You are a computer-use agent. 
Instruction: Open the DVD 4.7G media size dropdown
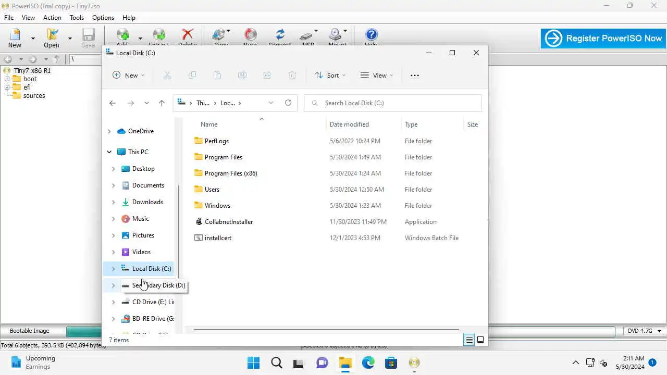point(659,331)
